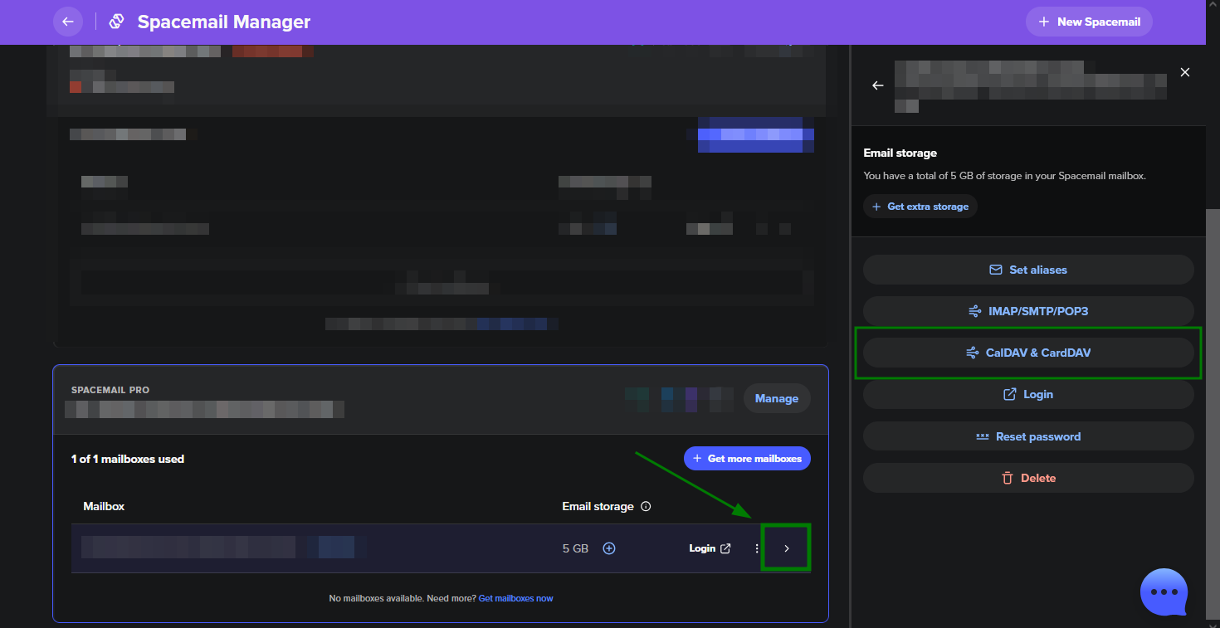Expand mailbox details with the chevron

pyautogui.click(x=787, y=548)
